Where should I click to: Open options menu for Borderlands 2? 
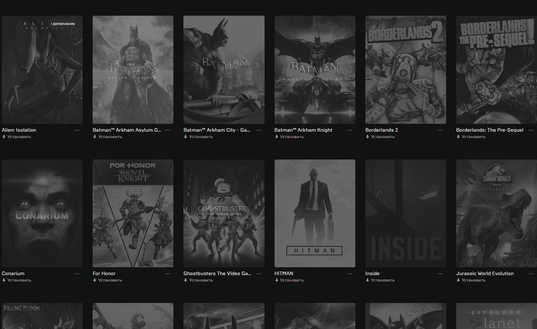click(440, 130)
